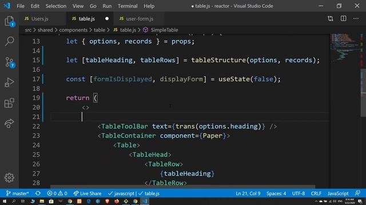Click the TableToolBar tag on line 22
Viewport: 366px width, 205px height.
(x=125, y=126)
